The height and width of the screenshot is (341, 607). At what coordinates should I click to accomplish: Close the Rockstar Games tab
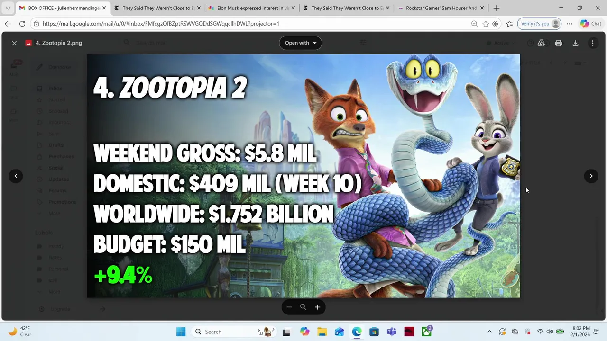482,8
